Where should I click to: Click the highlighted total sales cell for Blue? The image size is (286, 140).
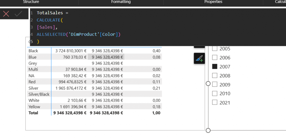[106, 57]
